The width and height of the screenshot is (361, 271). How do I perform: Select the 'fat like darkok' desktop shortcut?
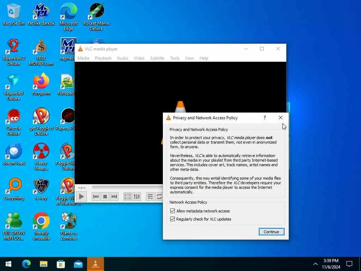coord(41,14)
